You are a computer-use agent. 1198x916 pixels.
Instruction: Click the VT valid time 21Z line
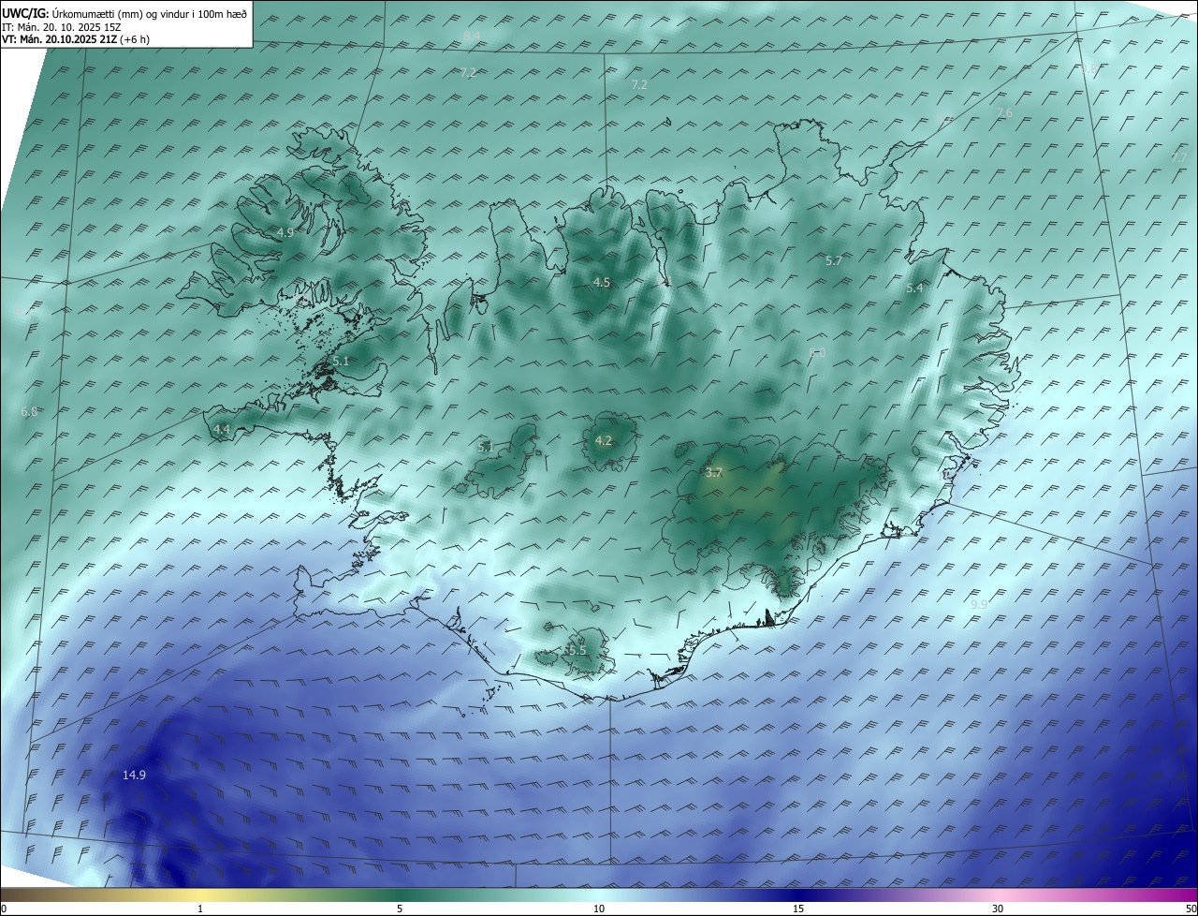pyautogui.click(x=76, y=39)
